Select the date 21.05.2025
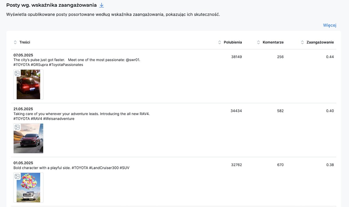This screenshot has width=349, height=207. pyautogui.click(x=23, y=109)
